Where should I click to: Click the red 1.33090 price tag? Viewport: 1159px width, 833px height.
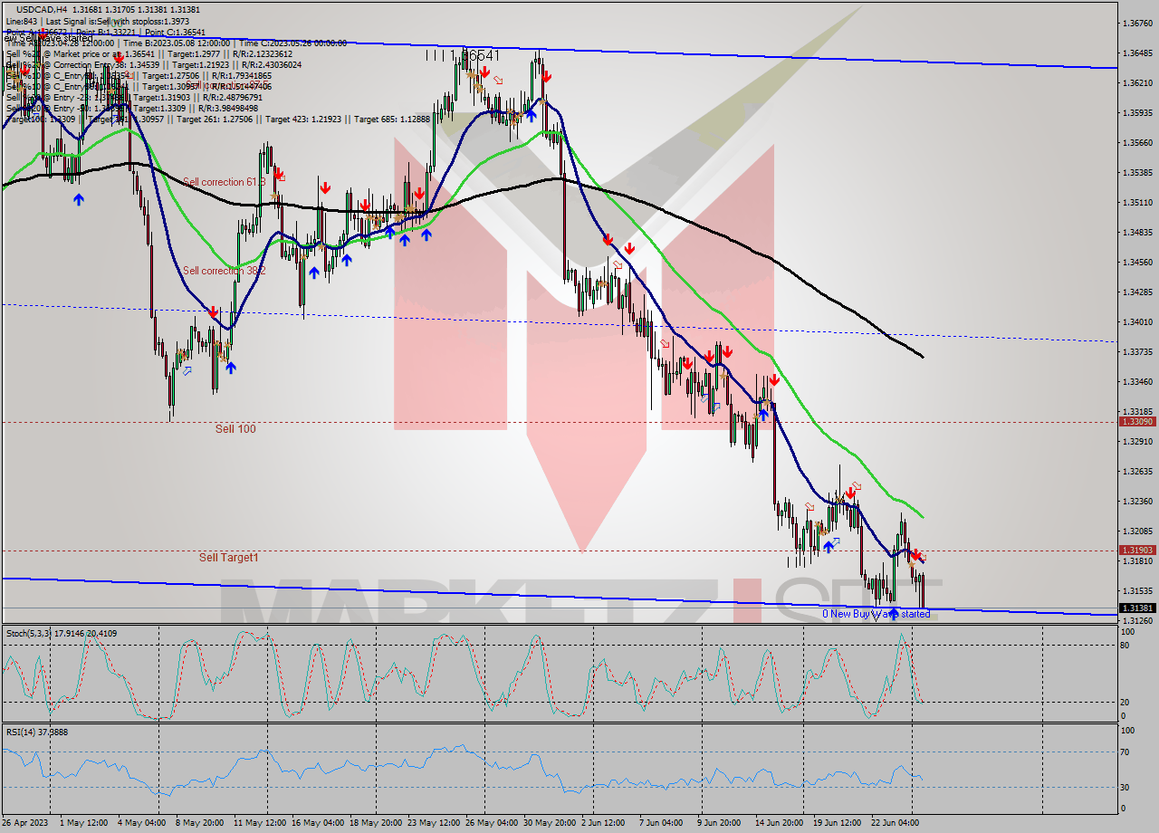(x=1136, y=422)
